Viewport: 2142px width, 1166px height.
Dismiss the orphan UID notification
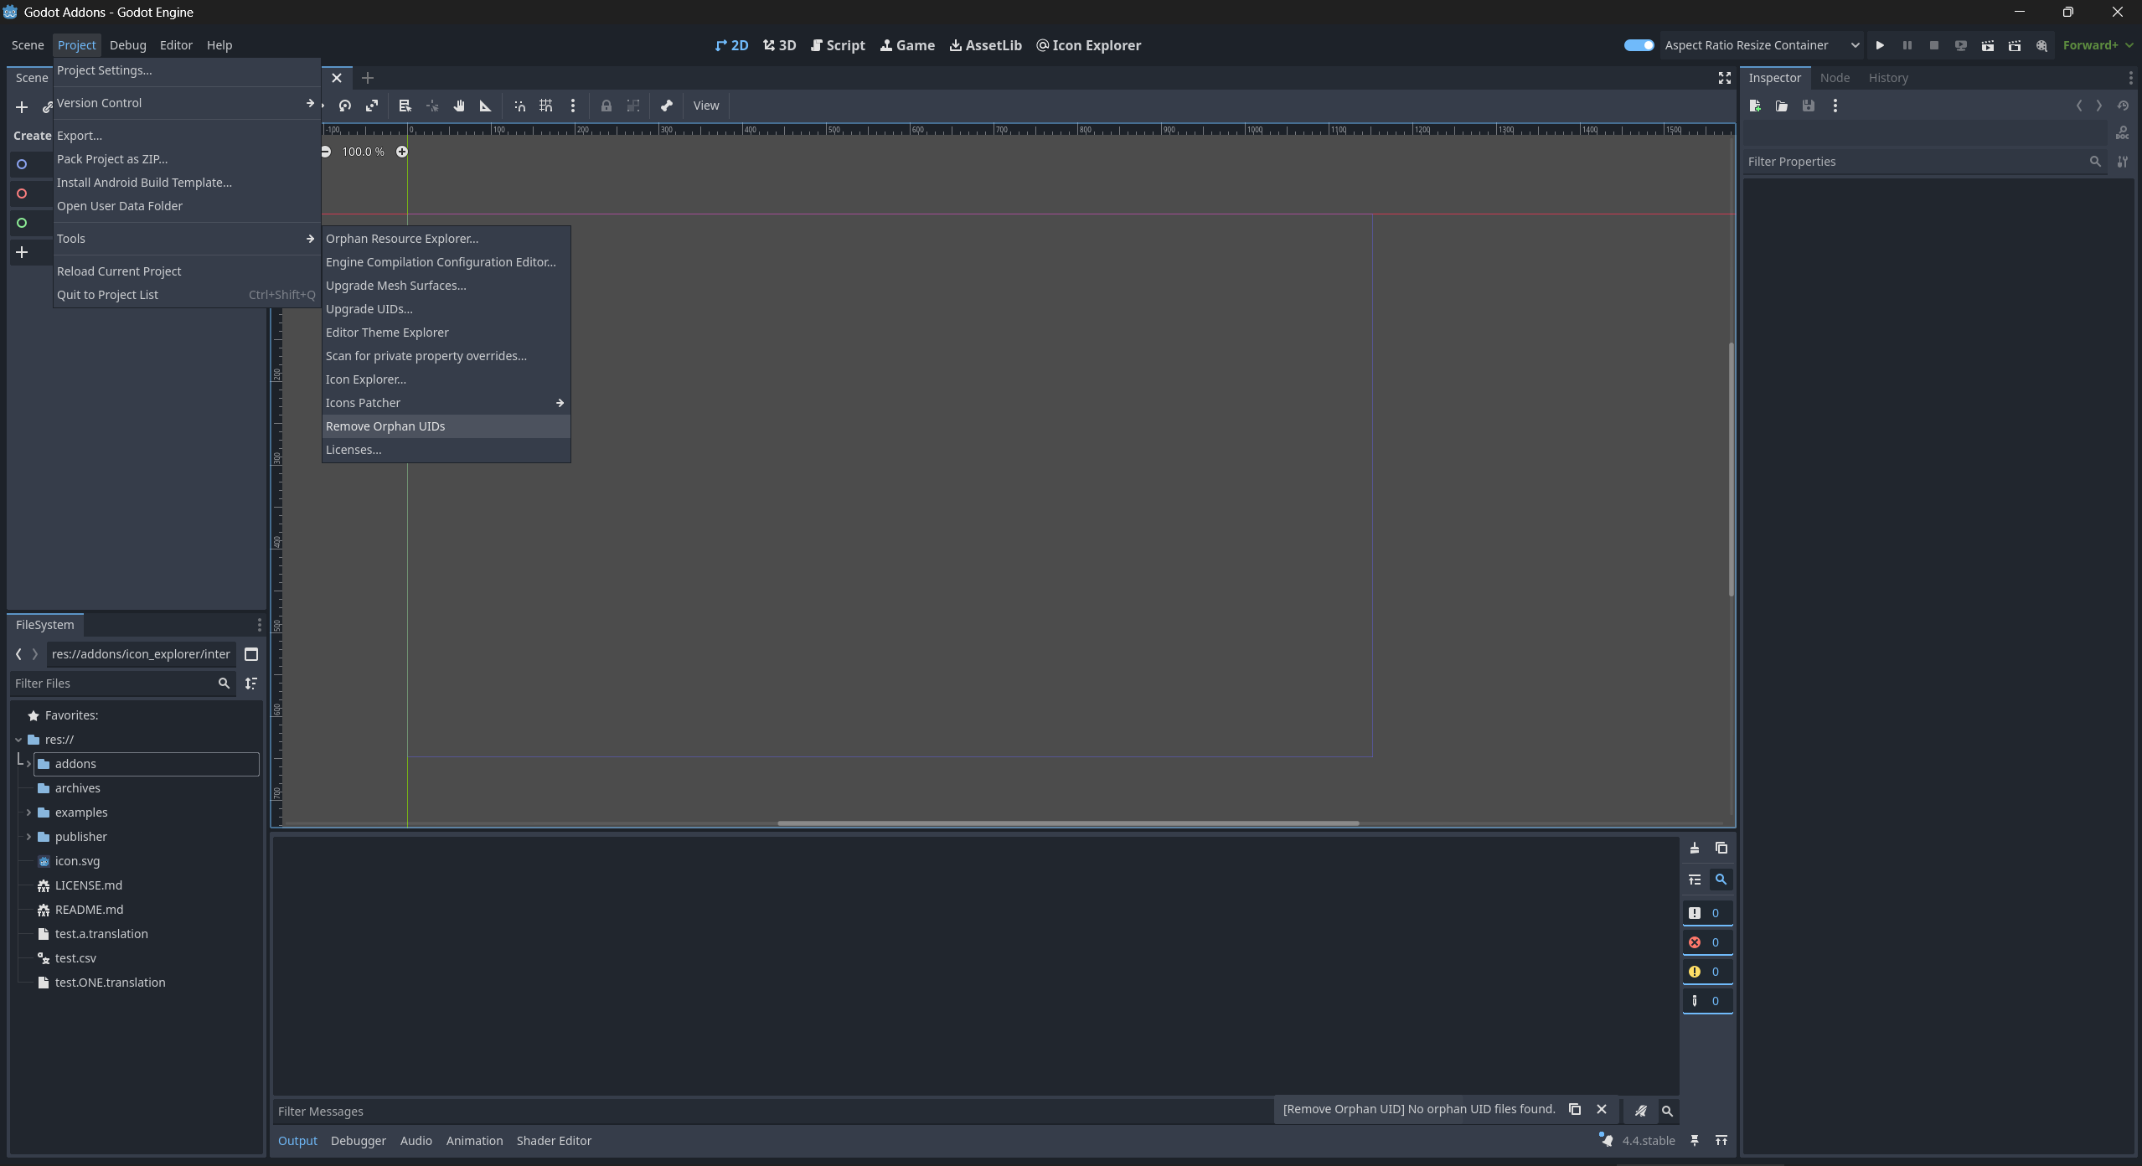tap(1602, 1109)
